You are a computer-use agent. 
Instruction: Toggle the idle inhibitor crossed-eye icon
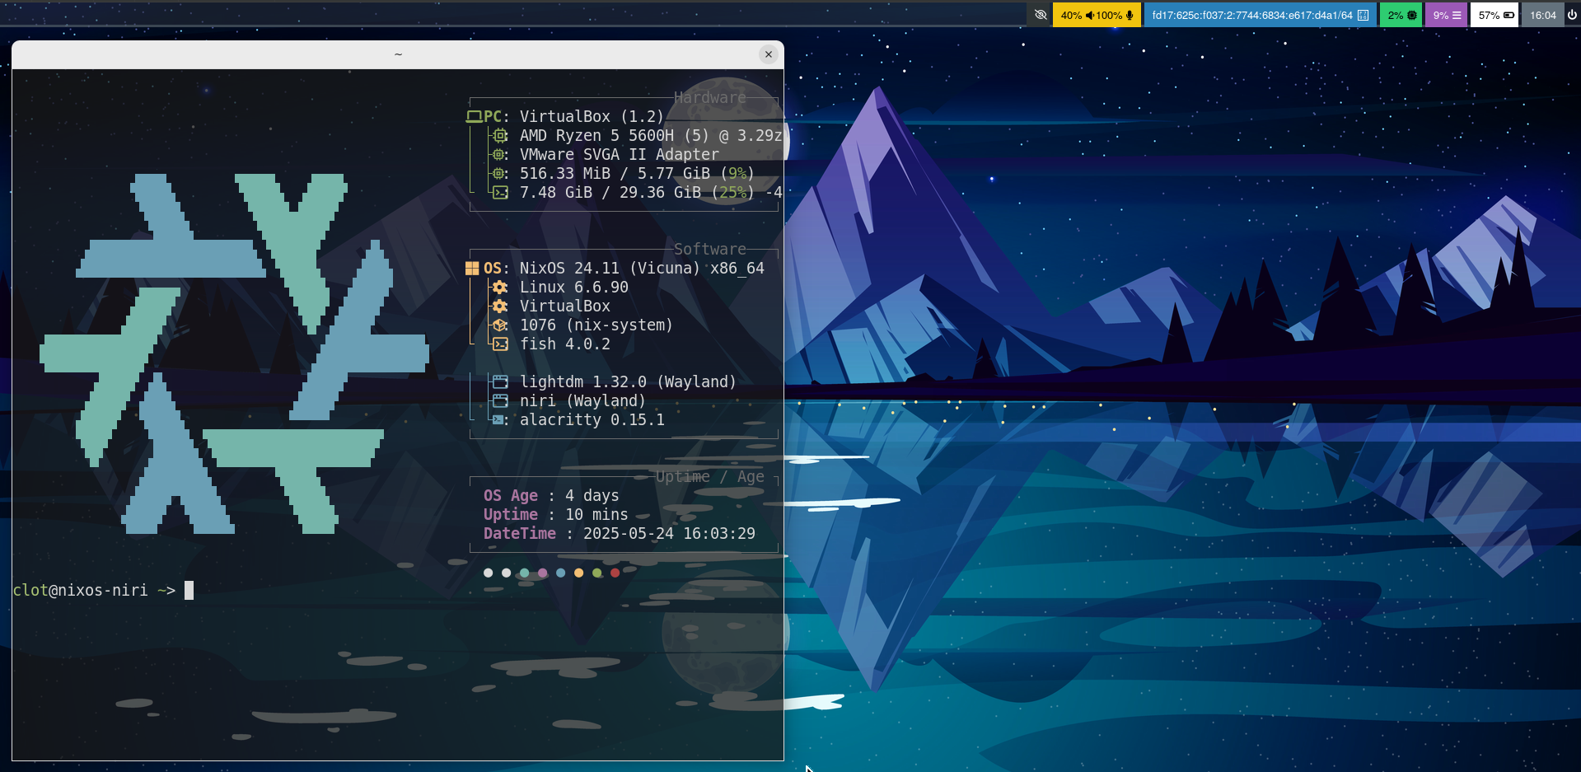[x=1041, y=15]
